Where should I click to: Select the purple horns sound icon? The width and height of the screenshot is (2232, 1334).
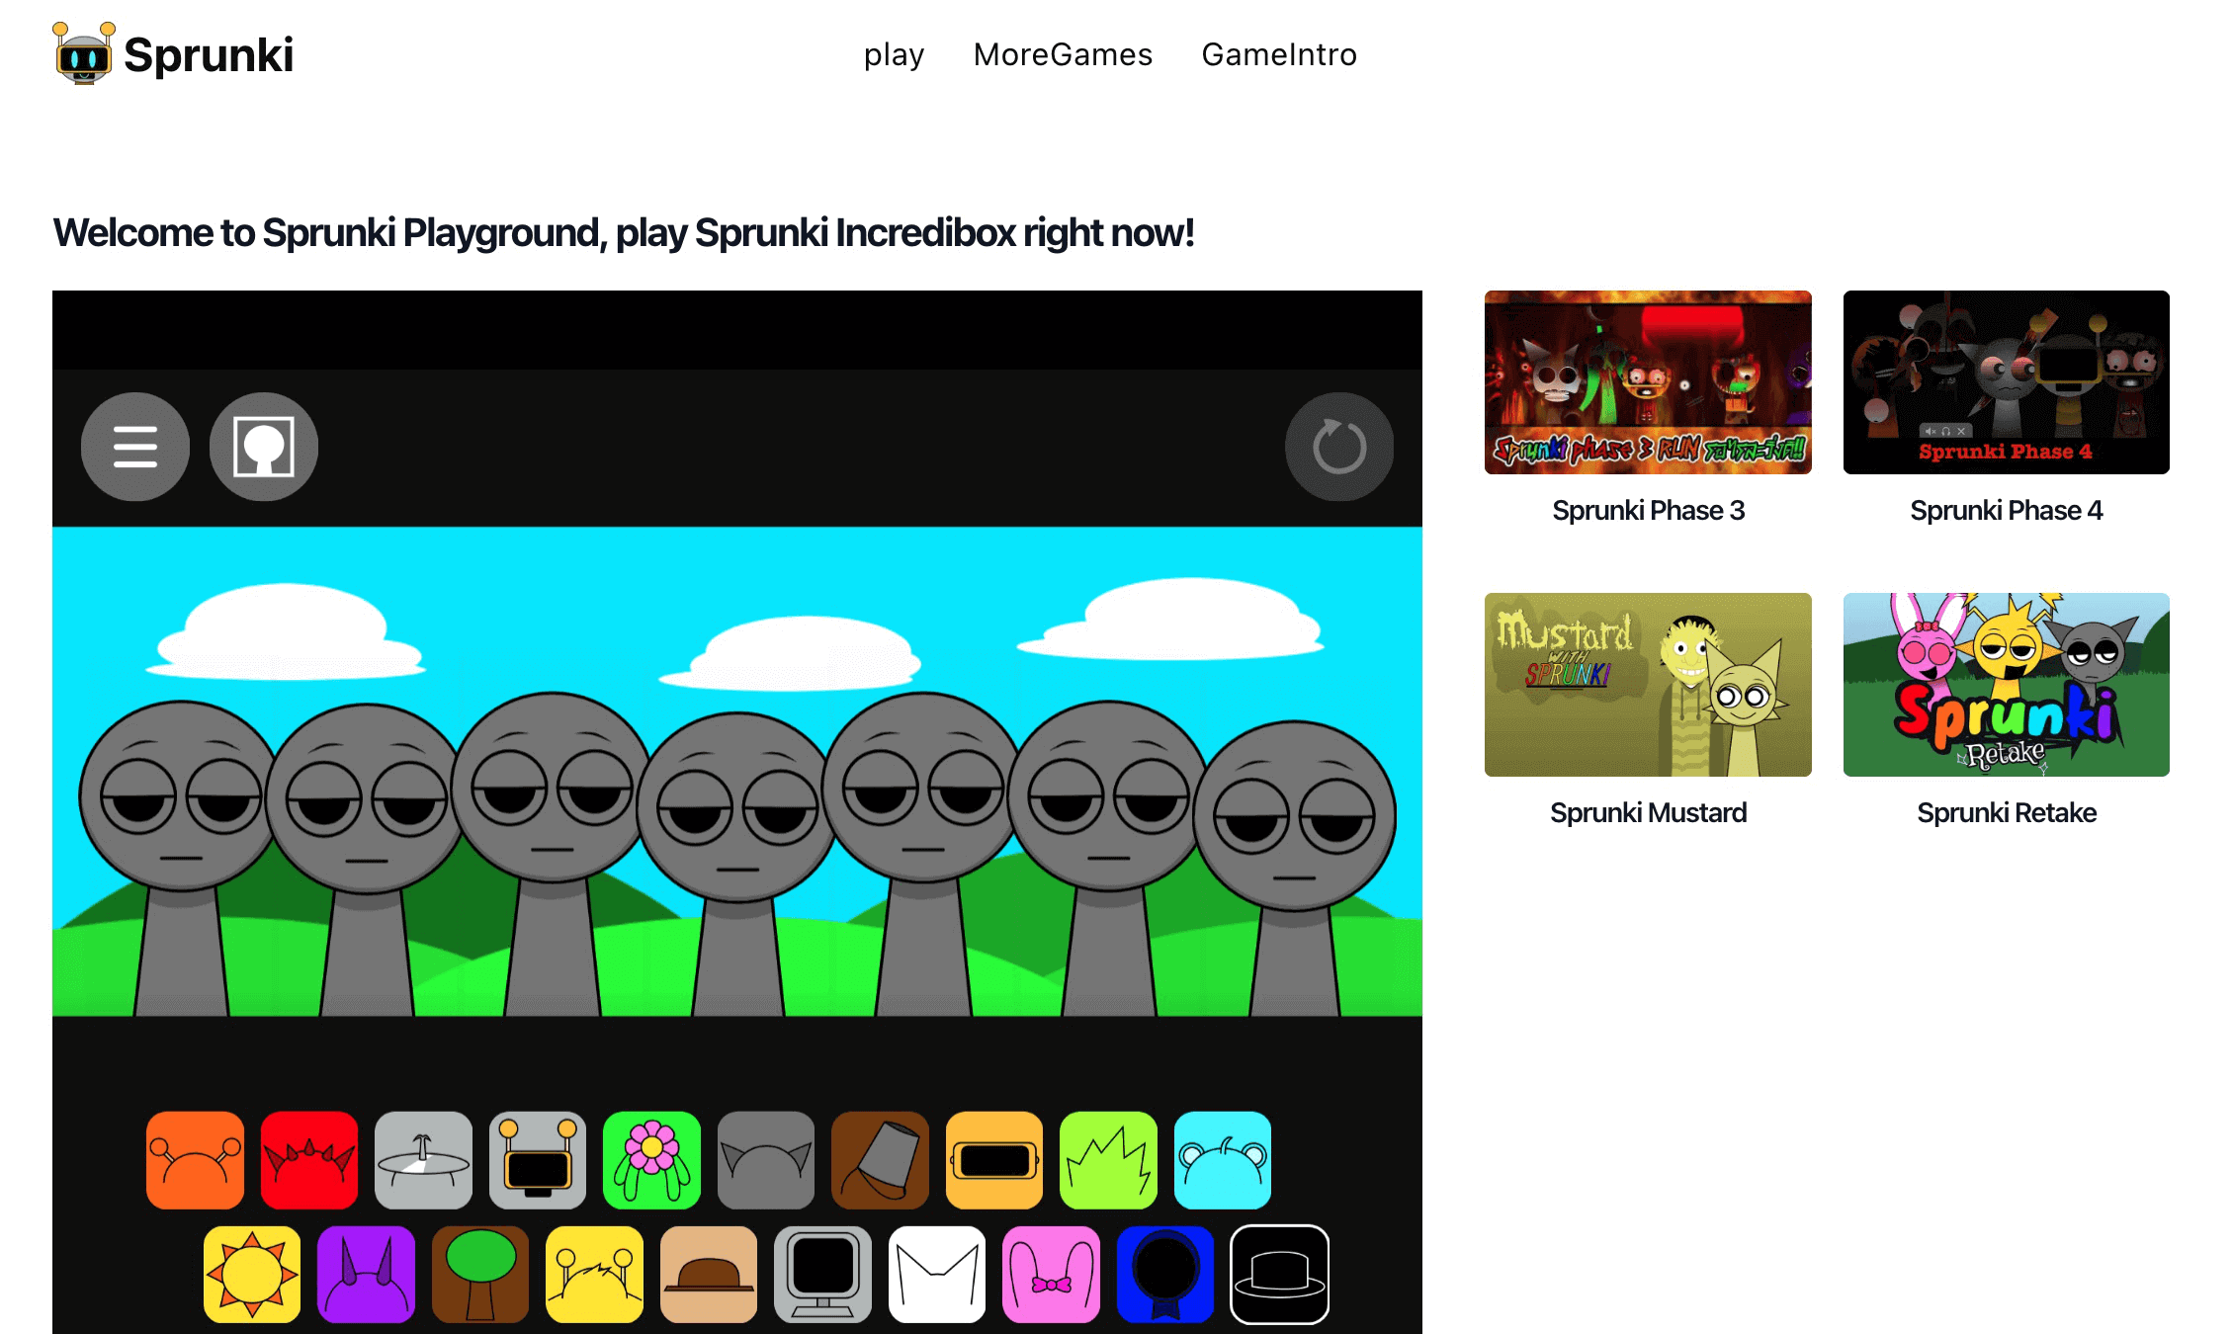(x=366, y=1273)
